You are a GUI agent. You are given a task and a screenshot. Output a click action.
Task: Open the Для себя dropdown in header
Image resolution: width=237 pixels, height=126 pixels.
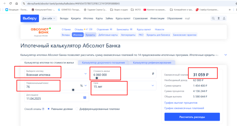click(49, 18)
